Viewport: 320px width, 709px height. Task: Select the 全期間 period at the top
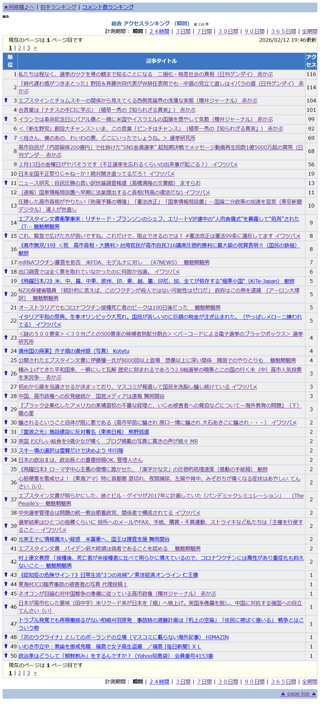[309, 31]
